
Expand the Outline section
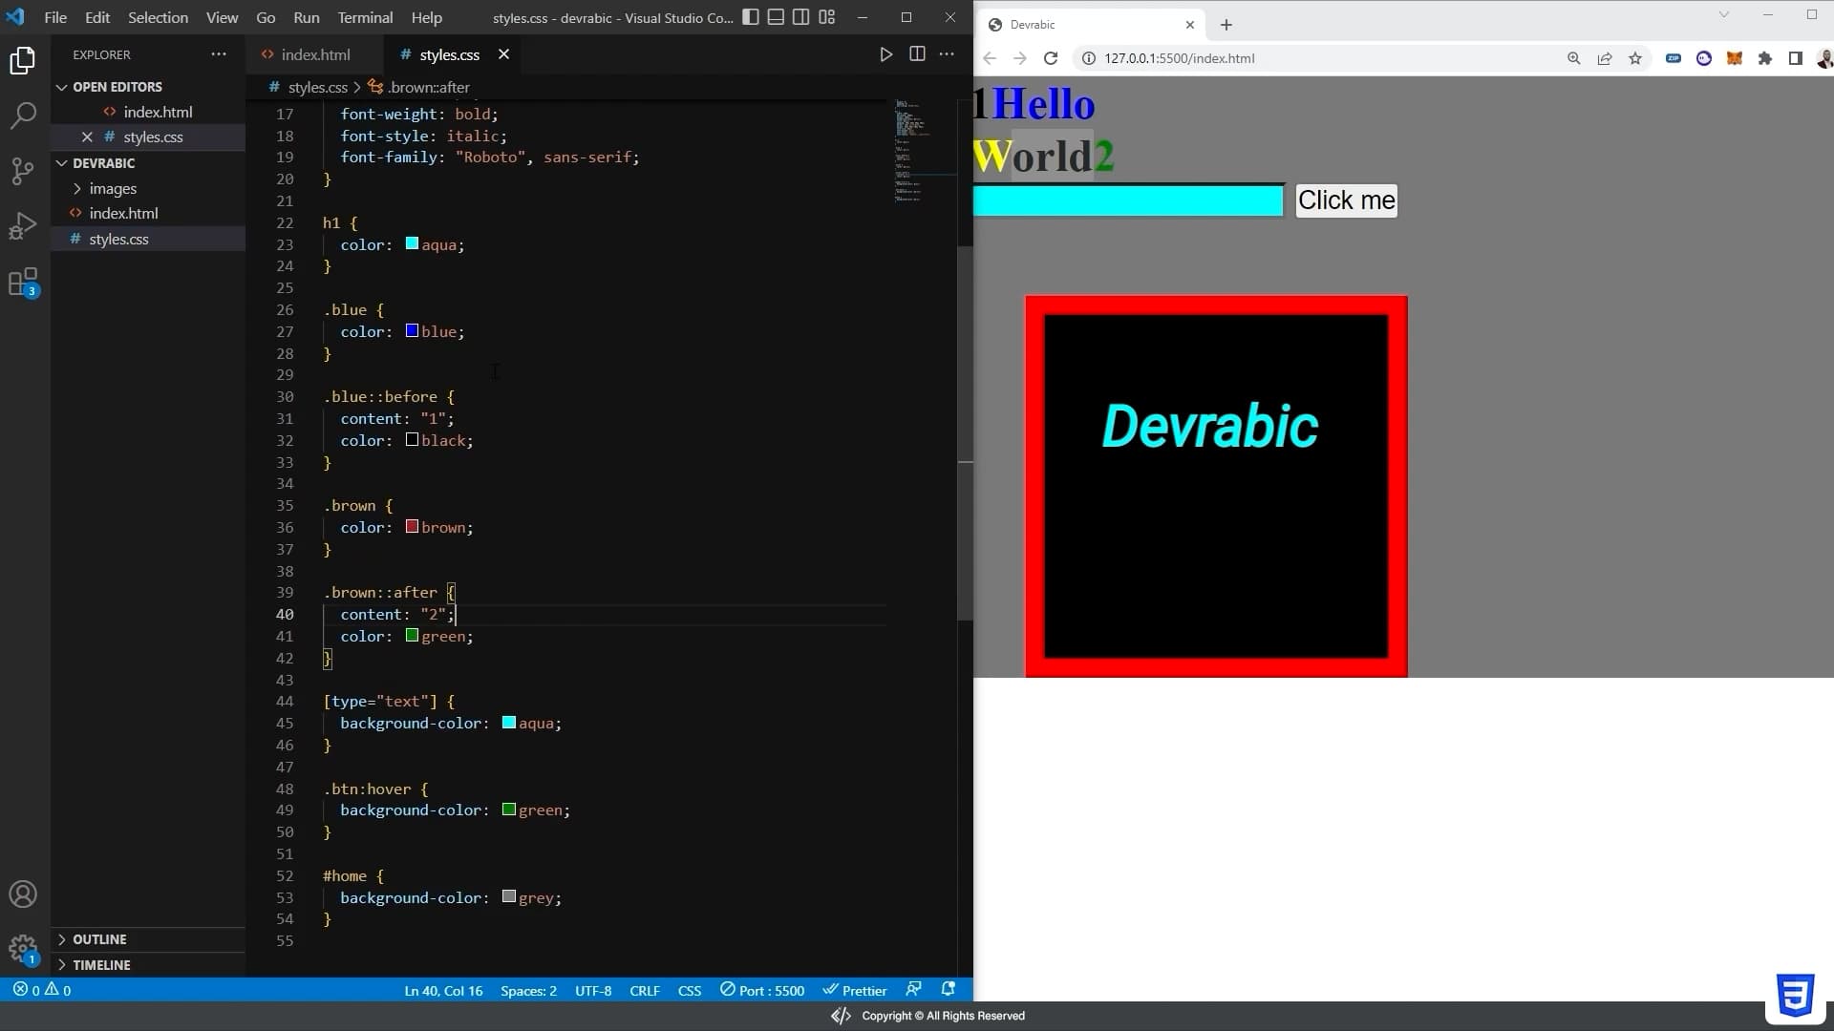click(99, 939)
